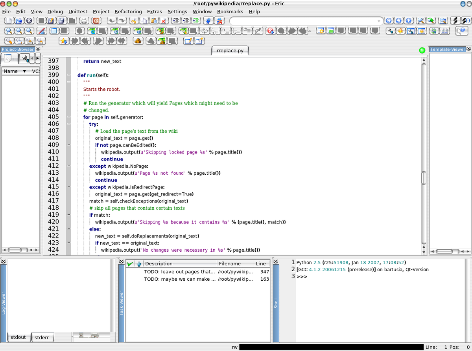
Task: Click the New file icon
Action: pyautogui.click(x=9, y=21)
